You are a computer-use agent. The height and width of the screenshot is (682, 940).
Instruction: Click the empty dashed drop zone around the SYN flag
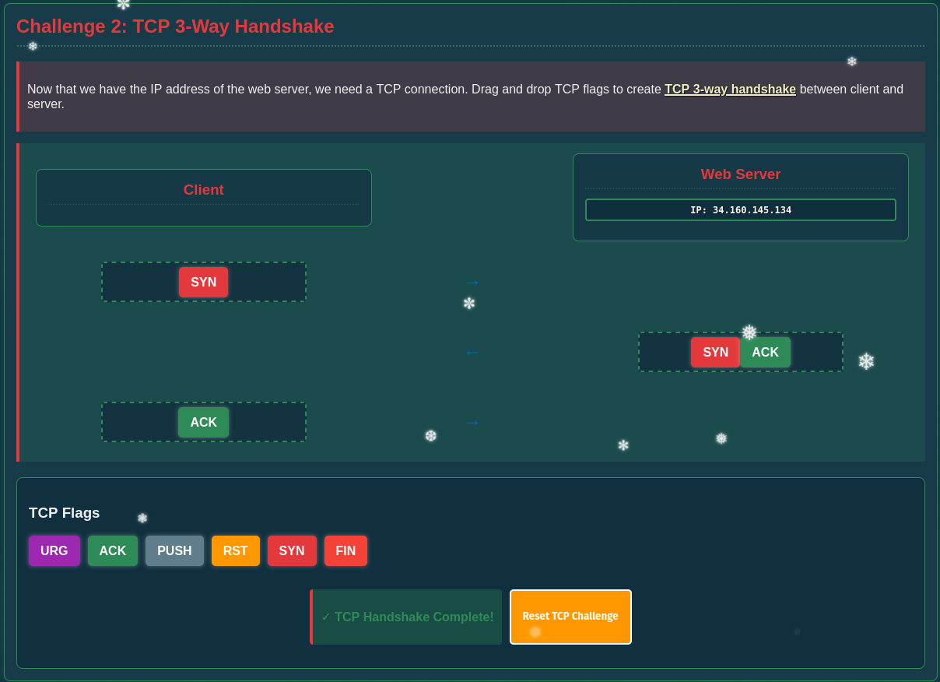(x=132, y=282)
